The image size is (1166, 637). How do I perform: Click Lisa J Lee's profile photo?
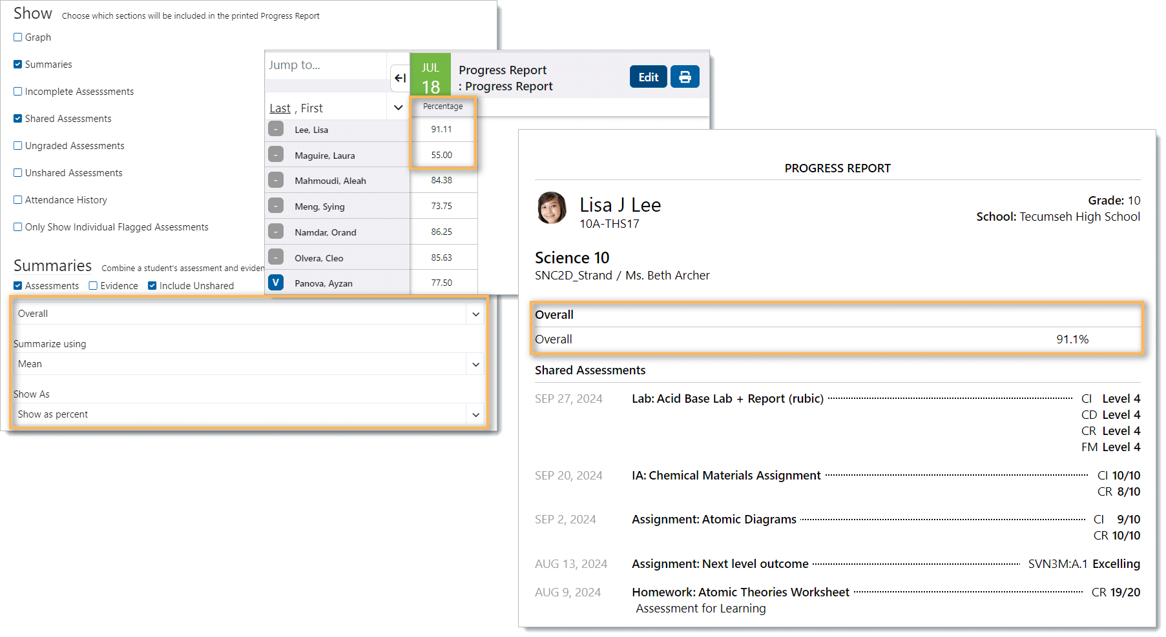(552, 208)
